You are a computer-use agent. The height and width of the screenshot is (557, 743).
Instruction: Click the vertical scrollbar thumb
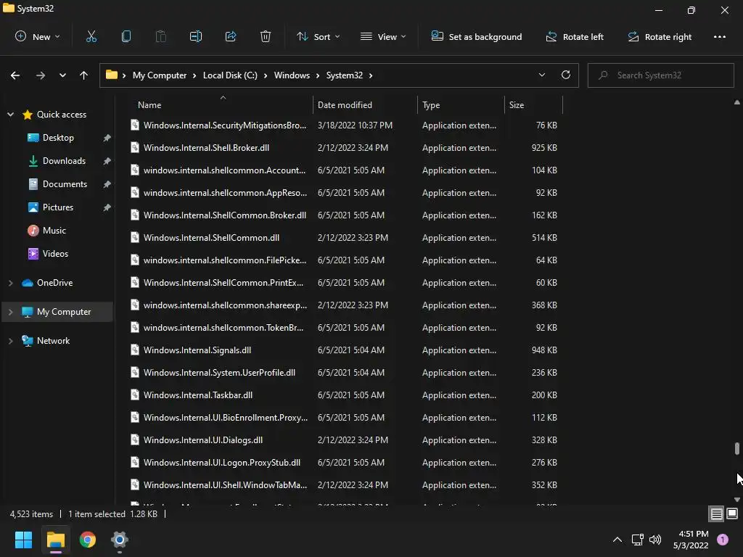coord(737,448)
